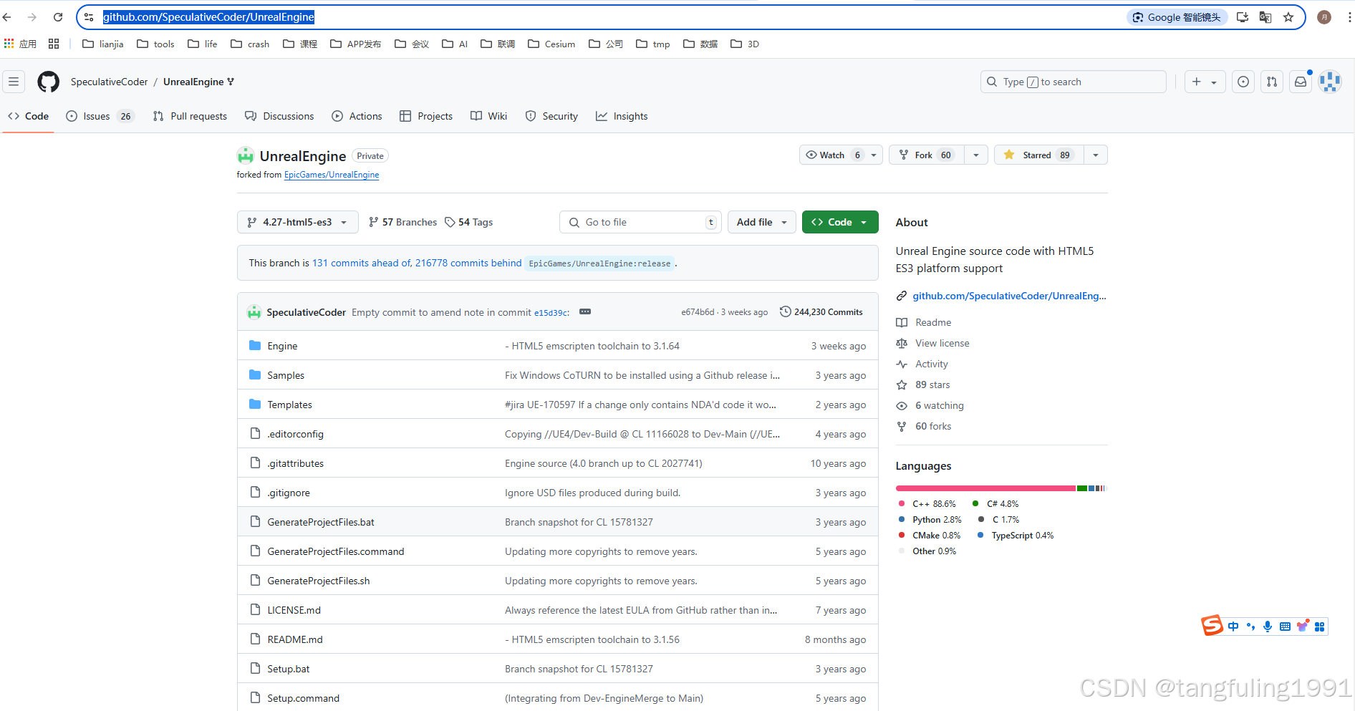Open the issues shortcut icon in header
This screenshot has width=1355, height=711.
[1243, 82]
